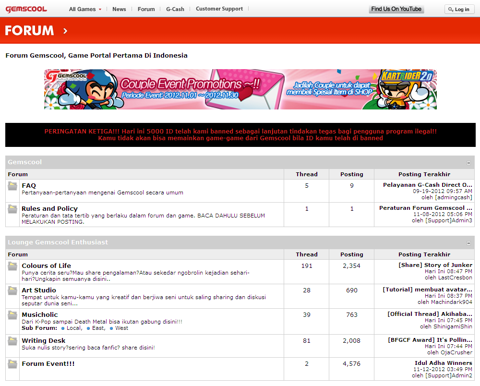Open the Writing Desk forum
Screen dimensions: 480x386
tap(44, 340)
